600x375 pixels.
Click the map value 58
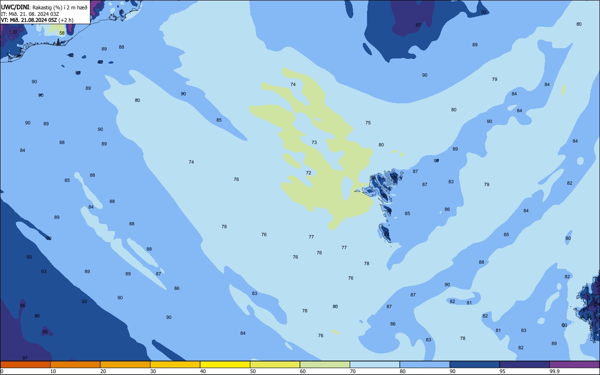pos(62,33)
